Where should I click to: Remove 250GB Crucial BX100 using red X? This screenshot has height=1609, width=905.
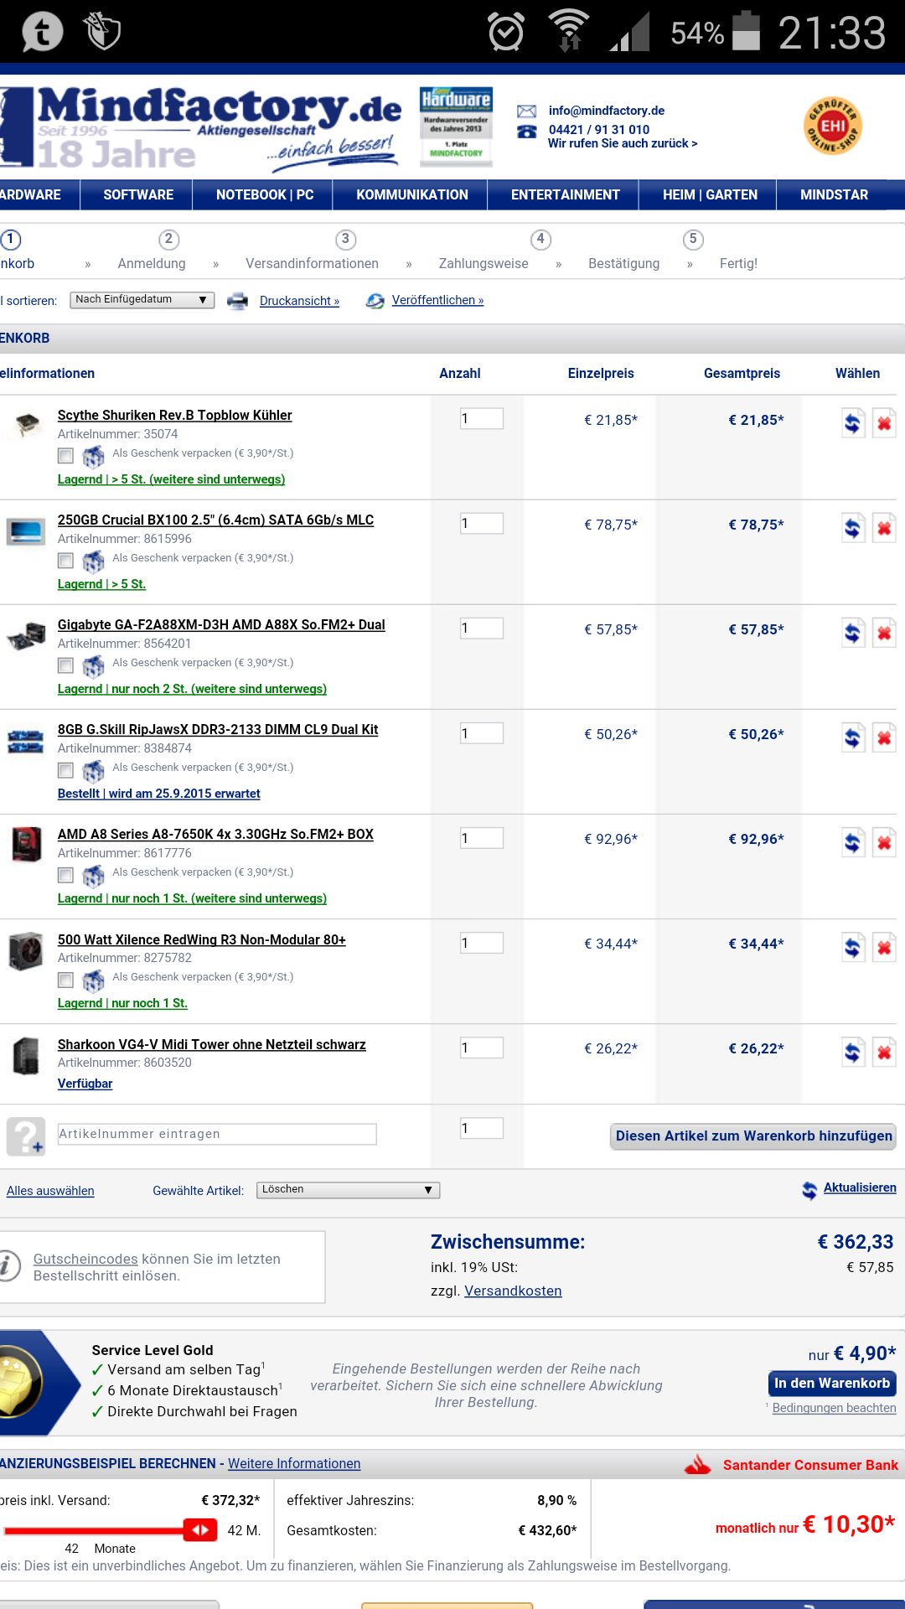click(x=884, y=528)
